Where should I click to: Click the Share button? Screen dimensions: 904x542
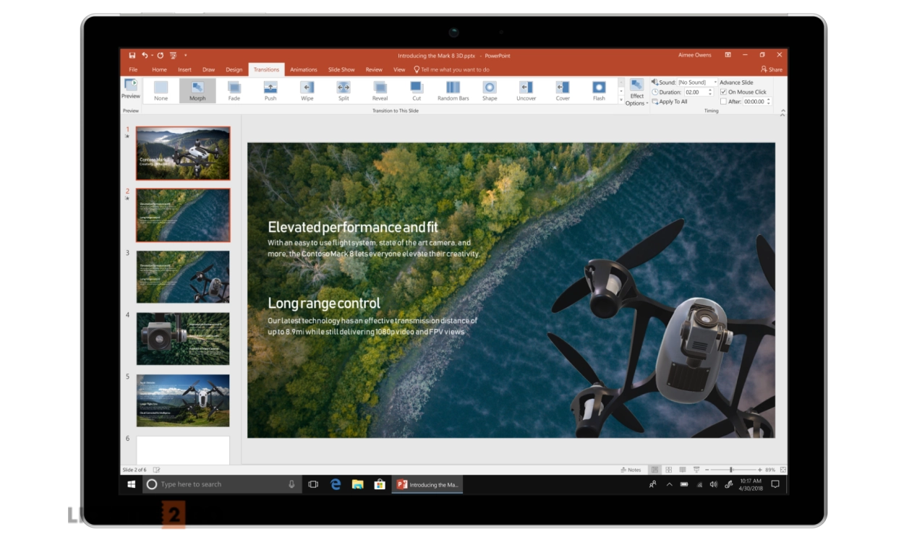click(771, 69)
